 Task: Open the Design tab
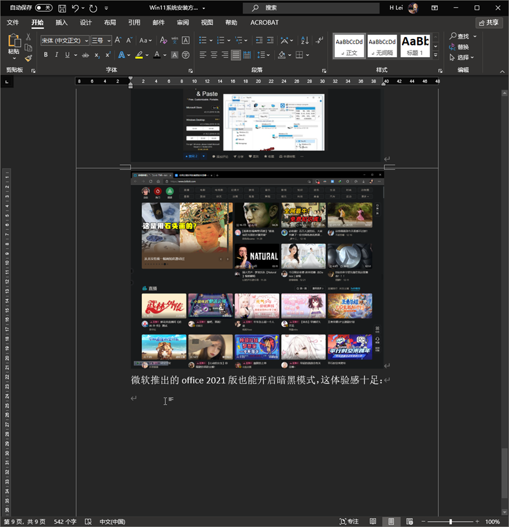(x=86, y=22)
